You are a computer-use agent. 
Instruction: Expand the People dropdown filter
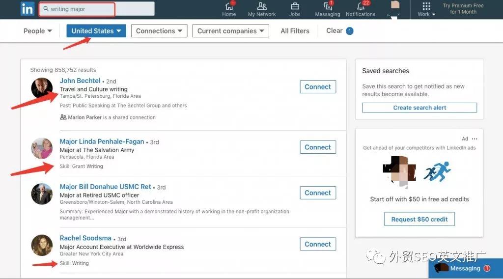coord(37,31)
